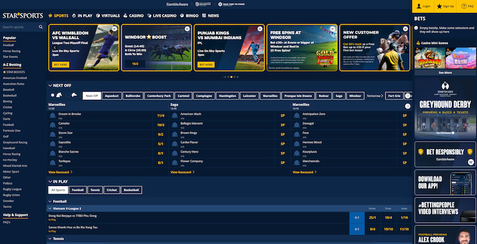Image resolution: width=477 pixels, height=244 pixels.
Task: Collapse the Next Off section
Action: pyautogui.click(x=50, y=86)
